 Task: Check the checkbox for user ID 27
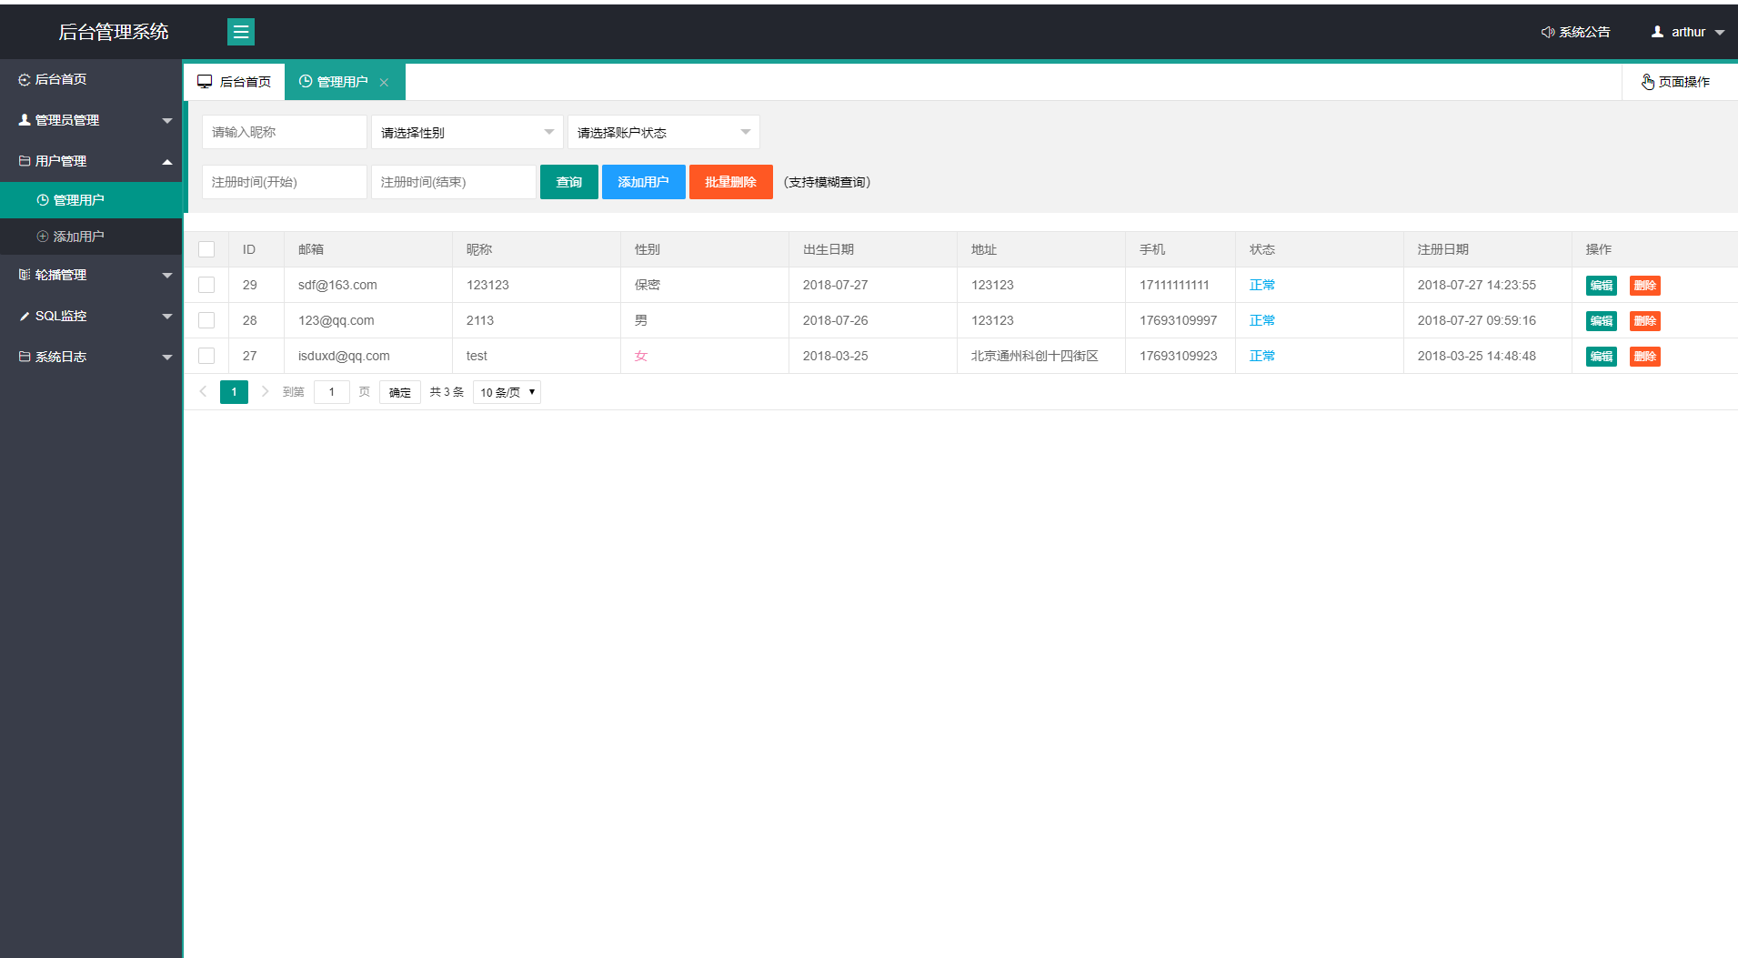pyautogui.click(x=206, y=356)
